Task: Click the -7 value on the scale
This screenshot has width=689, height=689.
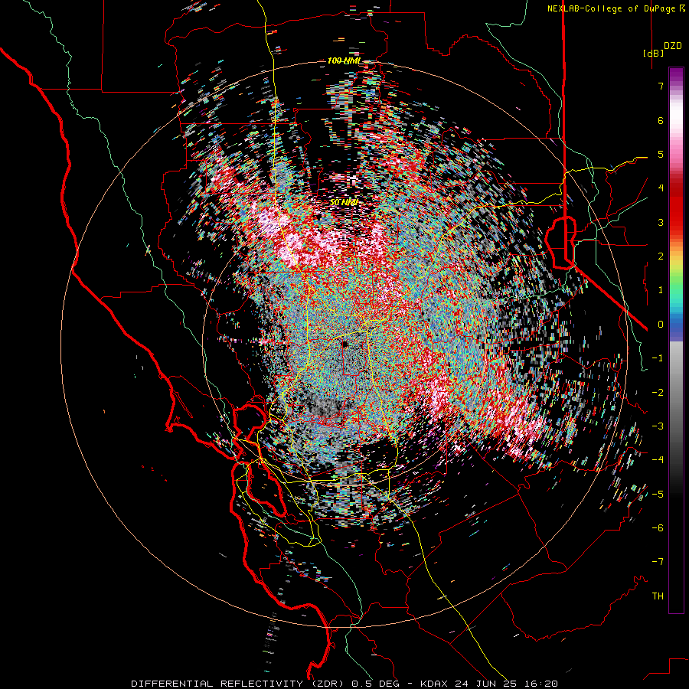Action: click(x=658, y=562)
